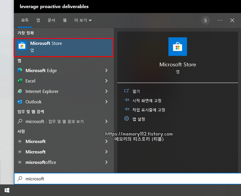Viewport: 241px width, 196px height.
Task: Click the Outlook app icon
Action: pyautogui.click(x=20, y=102)
